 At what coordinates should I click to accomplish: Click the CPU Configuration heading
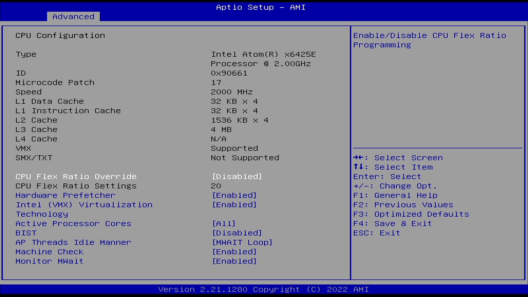point(60,35)
